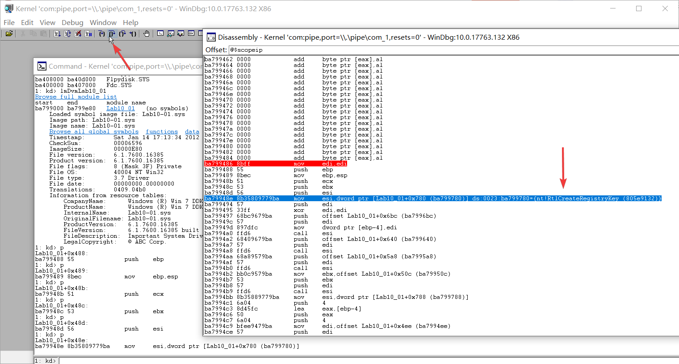
Task: Select line ba7994c3 lea eax,[ebp-4]
Action: tap(283, 309)
